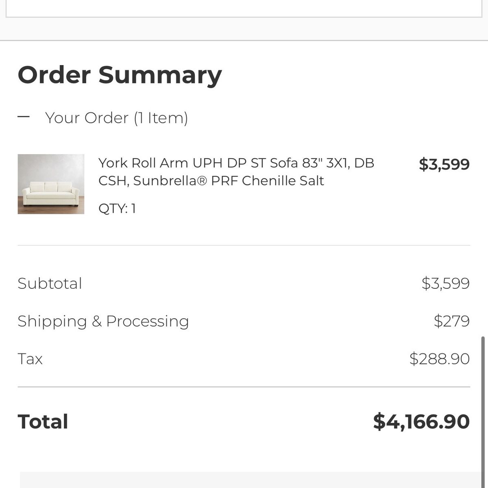Click the Shipping & Processing label
Viewport: 488px width, 488px height.
(x=103, y=321)
